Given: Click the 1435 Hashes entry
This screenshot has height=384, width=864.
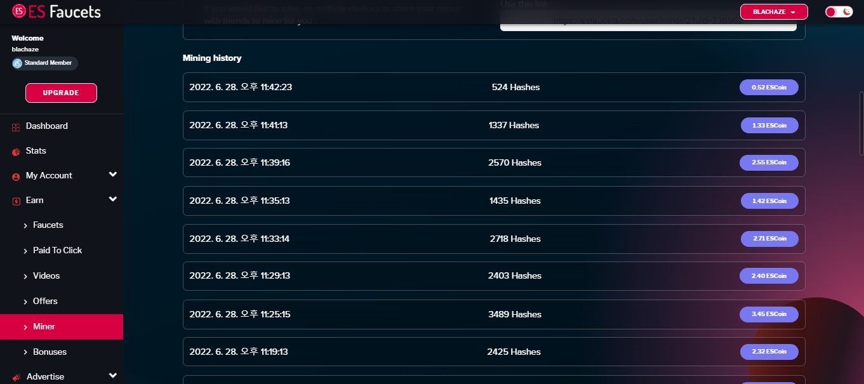Looking at the screenshot, I should tap(515, 201).
